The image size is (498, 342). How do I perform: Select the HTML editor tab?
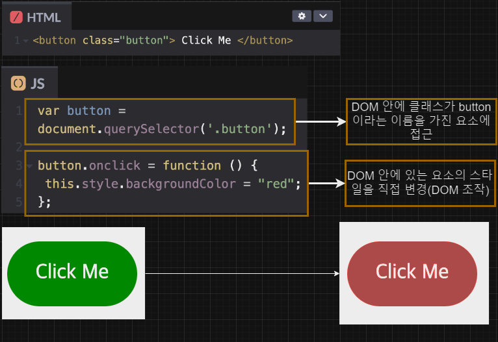point(37,17)
